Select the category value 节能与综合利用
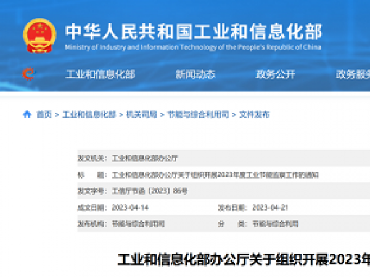Image resolution: width=370 pixels, height=277 pixels. [x=276, y=224]
